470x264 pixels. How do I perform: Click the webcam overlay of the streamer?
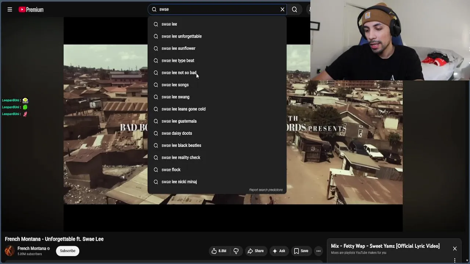pos(390,40)
